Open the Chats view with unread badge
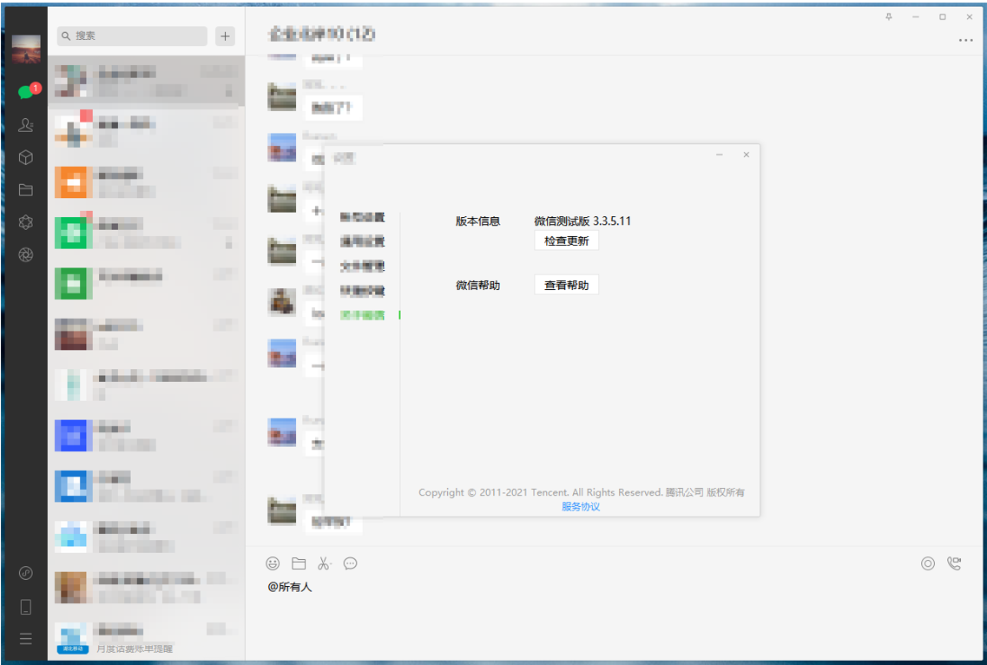Viewport: 987px width, 665px height. coord(26,92)
